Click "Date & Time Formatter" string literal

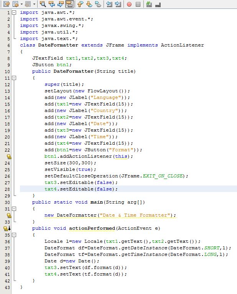135,215
